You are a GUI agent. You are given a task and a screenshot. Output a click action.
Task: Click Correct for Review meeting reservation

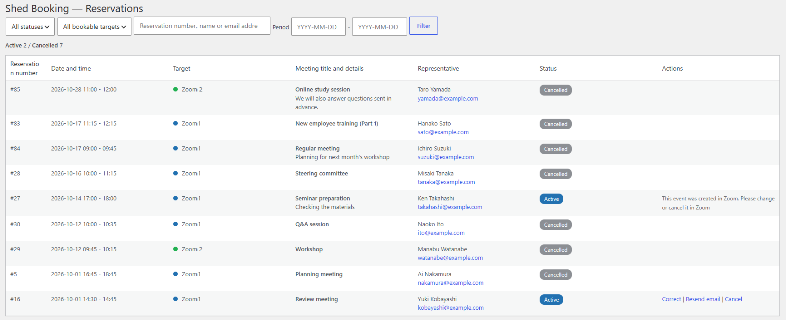pos(671,299)
